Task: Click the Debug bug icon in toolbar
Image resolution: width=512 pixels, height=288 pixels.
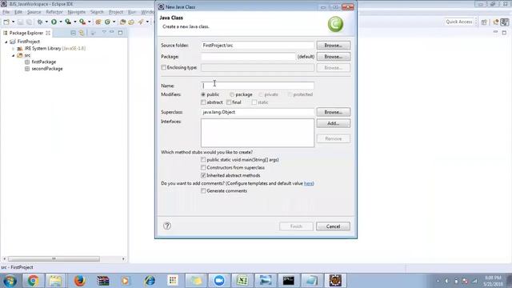Action: click(x=40, y=22)
